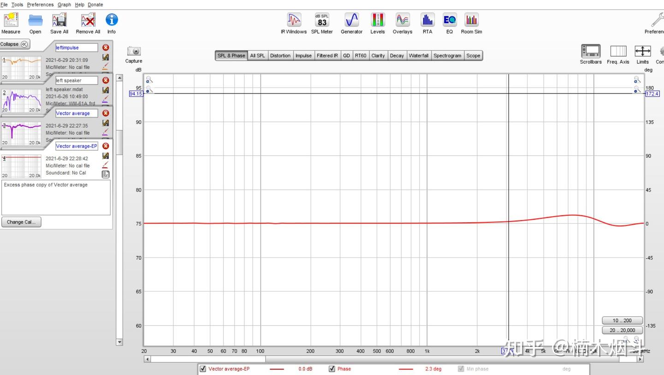This screenshot has height=375, width=664.
Task: Switch to the Spectrogram tab
Action: point(447,56)
